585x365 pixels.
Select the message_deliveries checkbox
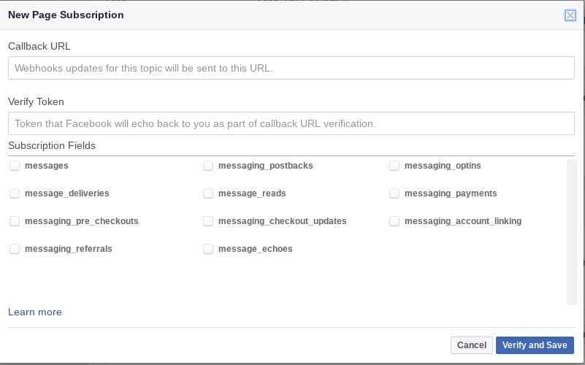point(15,193)
